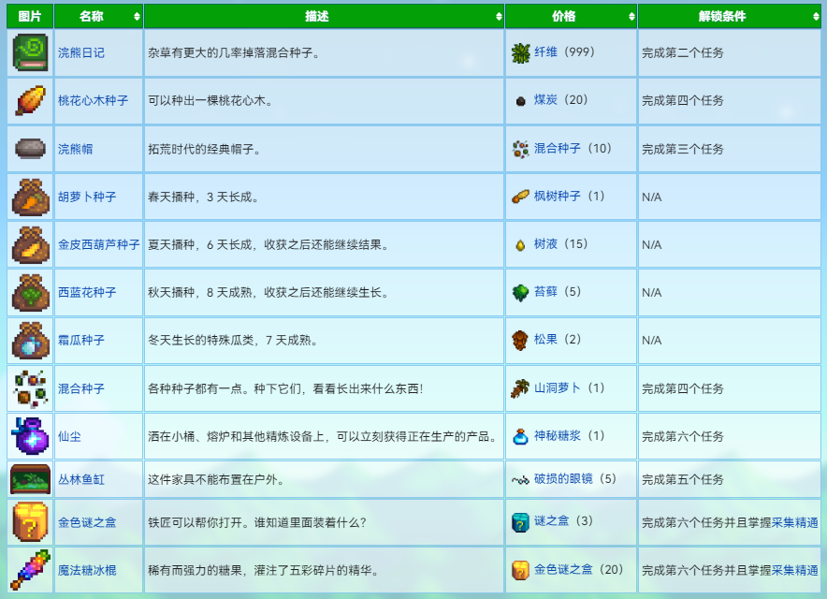Click the green 浣熊日记 book icon
Image resolution: width=827 pixels, height=599 pixels.
(30, 52)
